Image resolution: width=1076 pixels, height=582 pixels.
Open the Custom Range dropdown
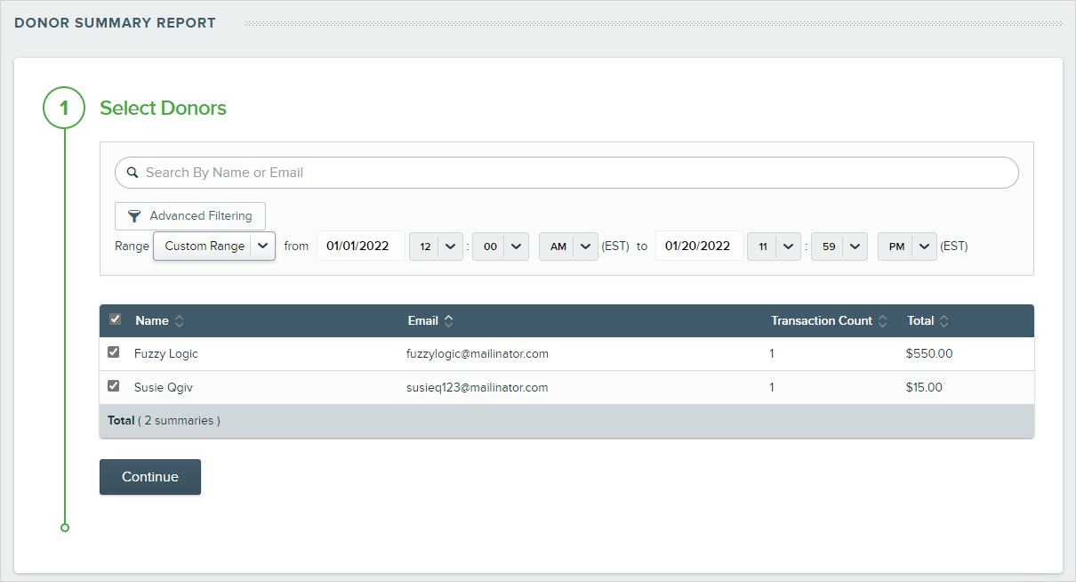click(214, 246)
